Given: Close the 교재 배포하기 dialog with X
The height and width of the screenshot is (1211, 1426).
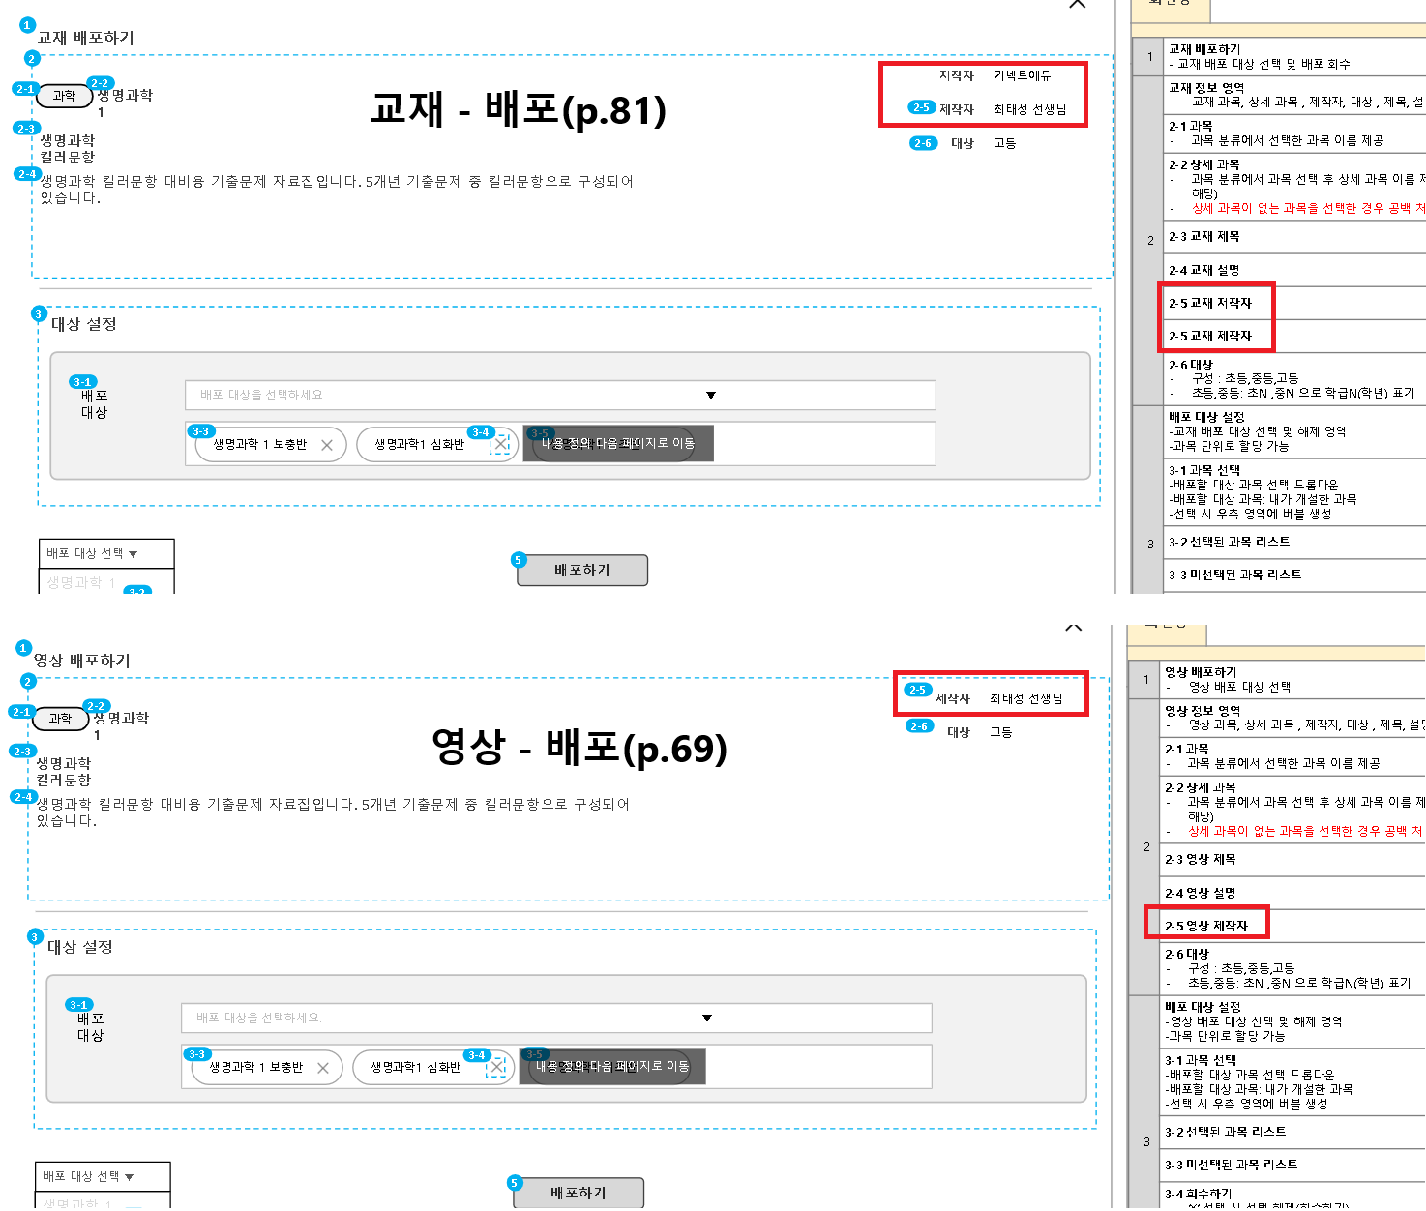Looking at the screenshot, I should (x=1077, y=4).
